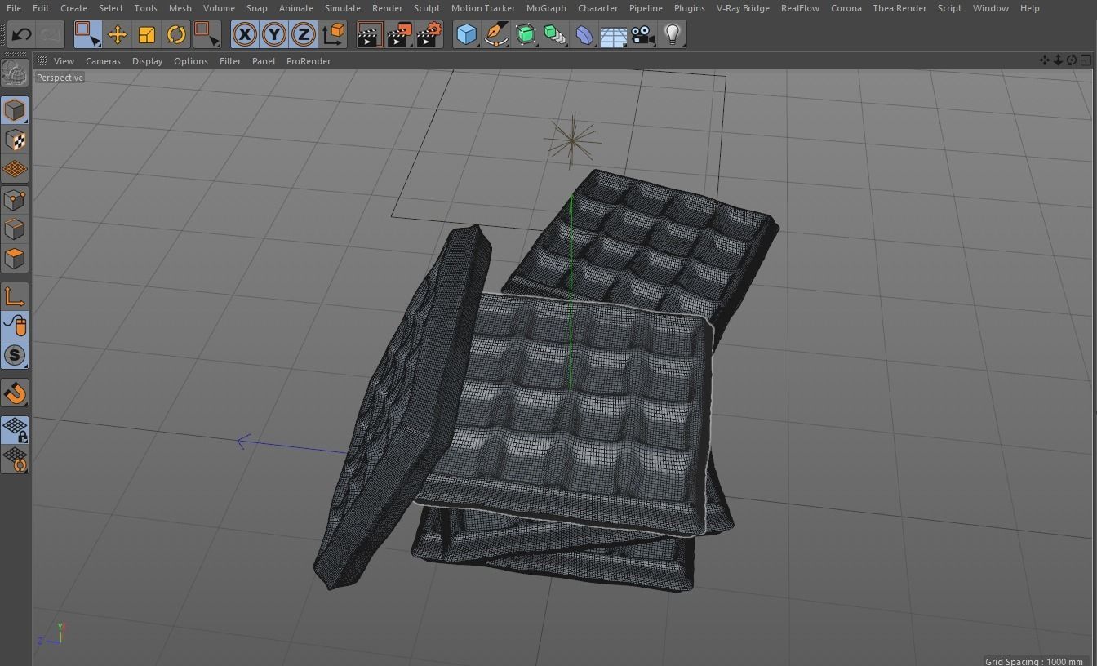Switch to Texture mode

tap(15, 140)
